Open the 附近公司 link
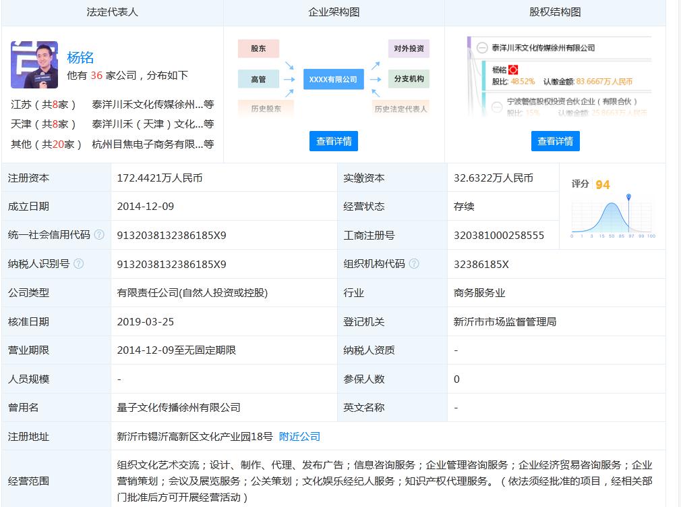 [299, 436]
